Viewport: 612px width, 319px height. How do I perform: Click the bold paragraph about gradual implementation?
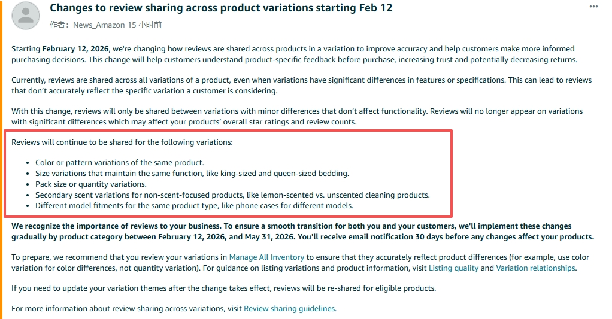pos(302,232)
